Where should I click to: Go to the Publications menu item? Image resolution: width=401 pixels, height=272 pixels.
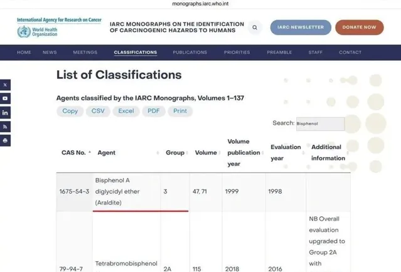click(190, 53)
